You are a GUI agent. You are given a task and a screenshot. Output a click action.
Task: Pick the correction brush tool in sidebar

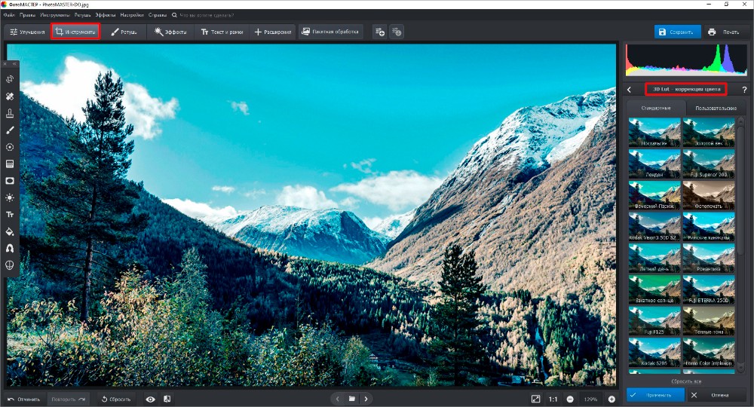click(10, 130)
